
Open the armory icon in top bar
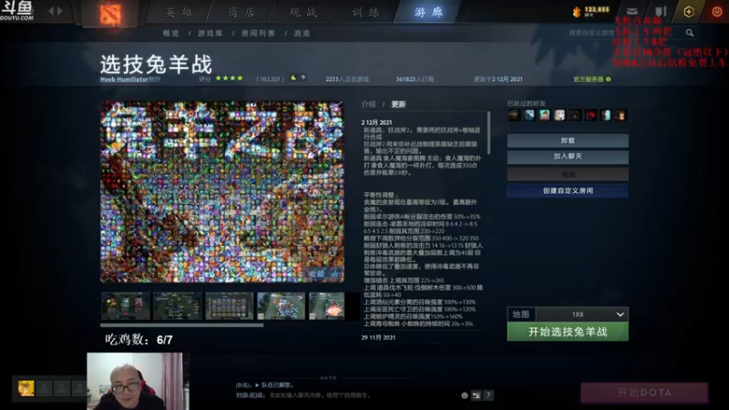[x=661, y=12]
